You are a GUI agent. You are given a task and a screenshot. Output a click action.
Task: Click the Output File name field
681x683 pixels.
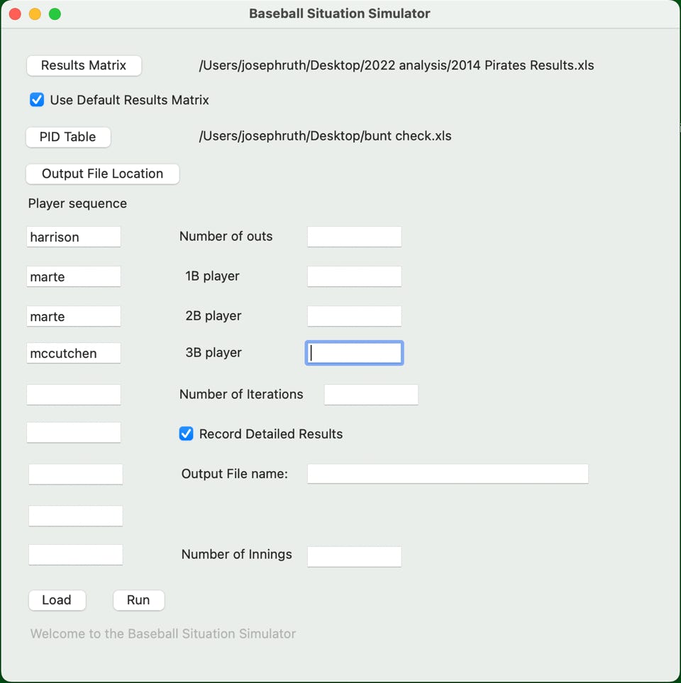coord(448,473)
